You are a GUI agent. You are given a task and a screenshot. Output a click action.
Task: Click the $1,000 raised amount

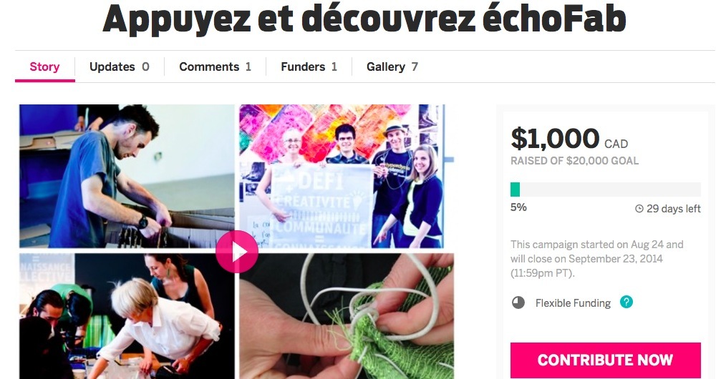[x=555, y=139]
